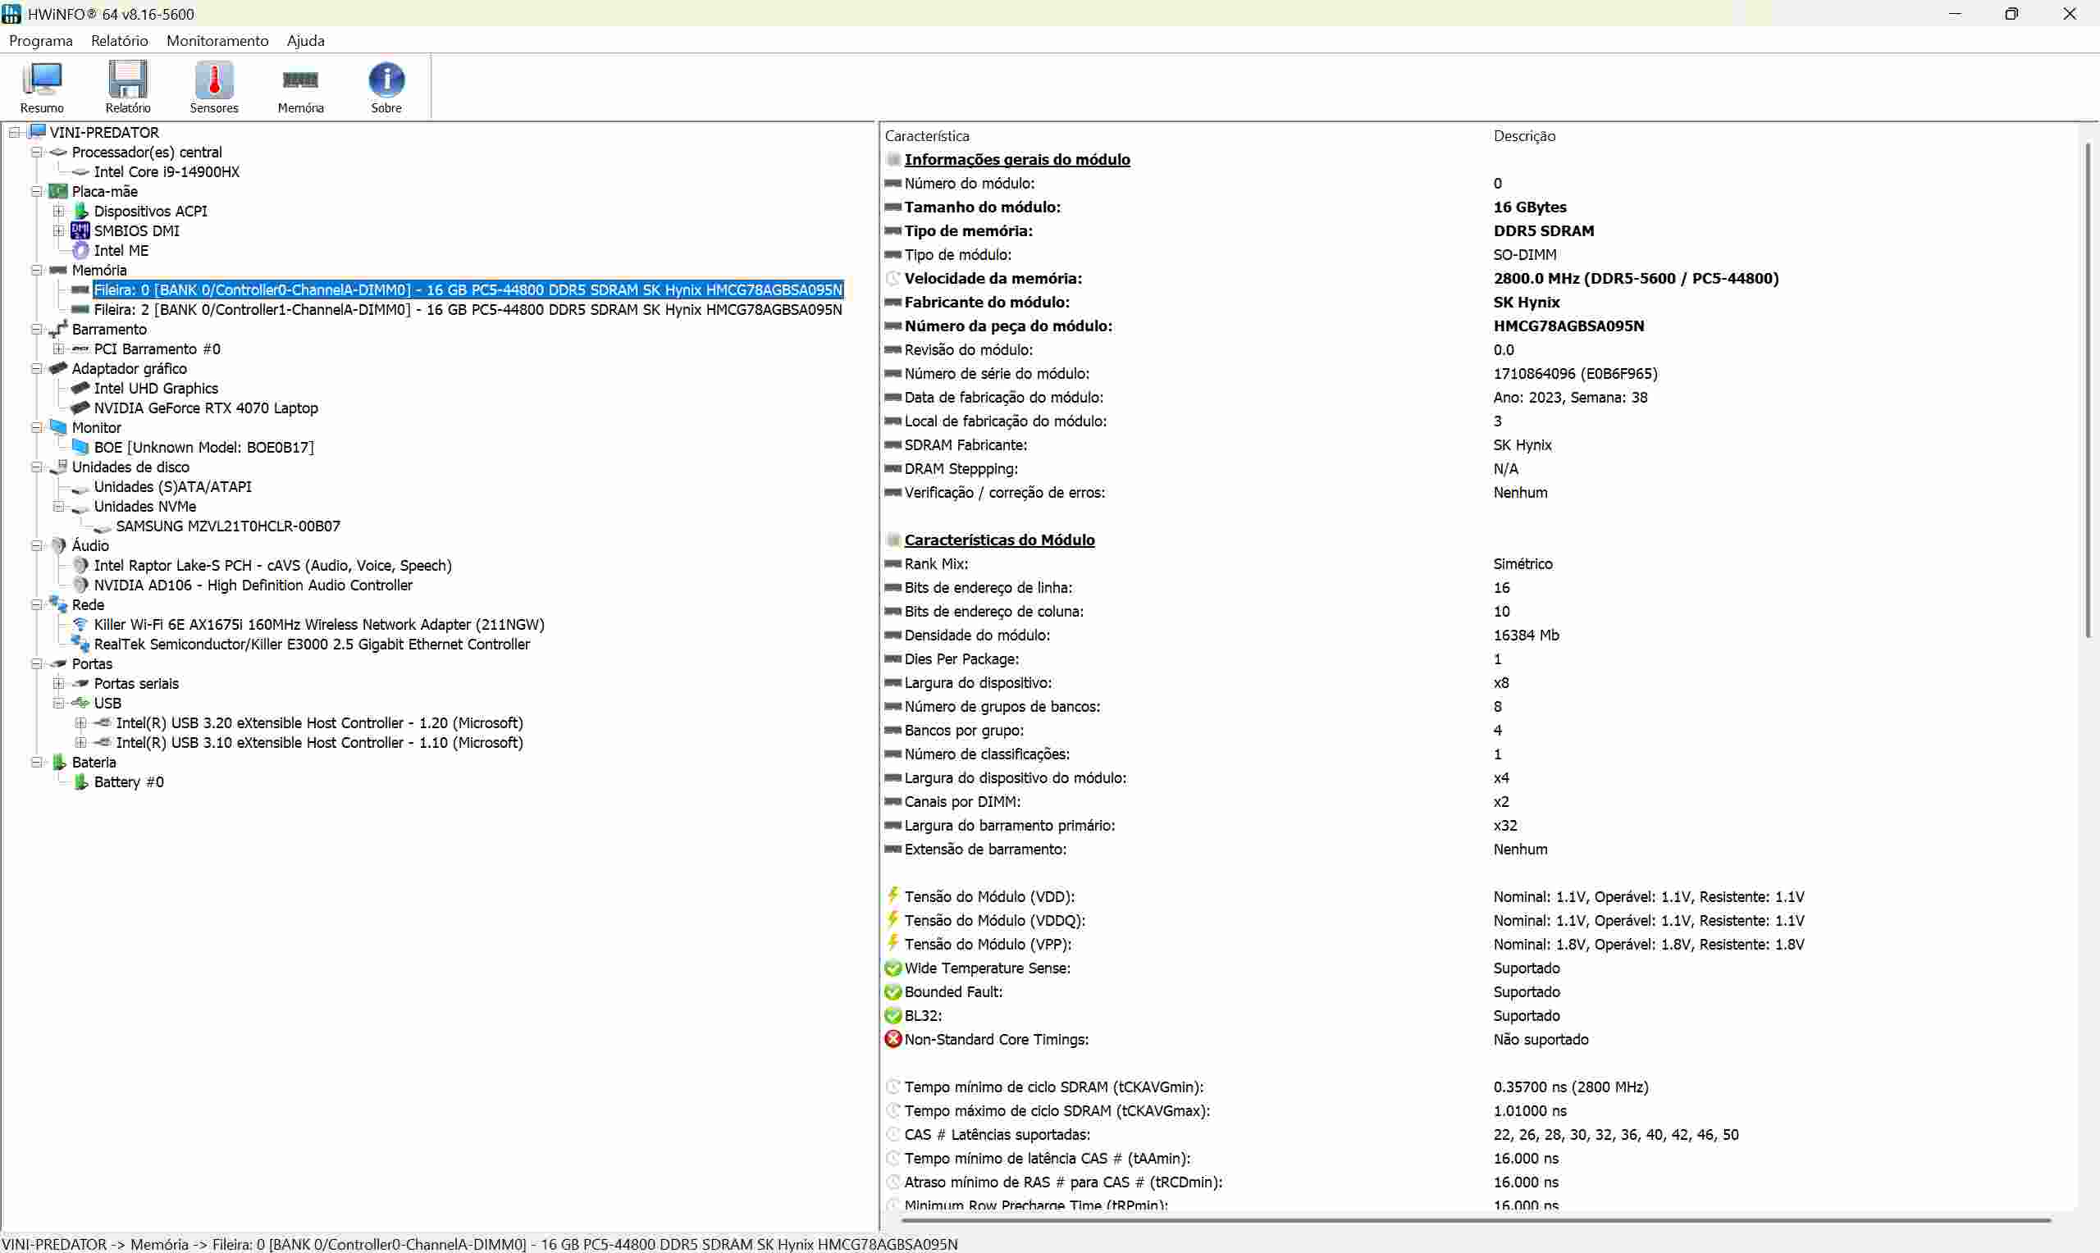Select memory Fileira: 2 module
Viewport: 2100px width, 1253px height.
coord(468,309)
